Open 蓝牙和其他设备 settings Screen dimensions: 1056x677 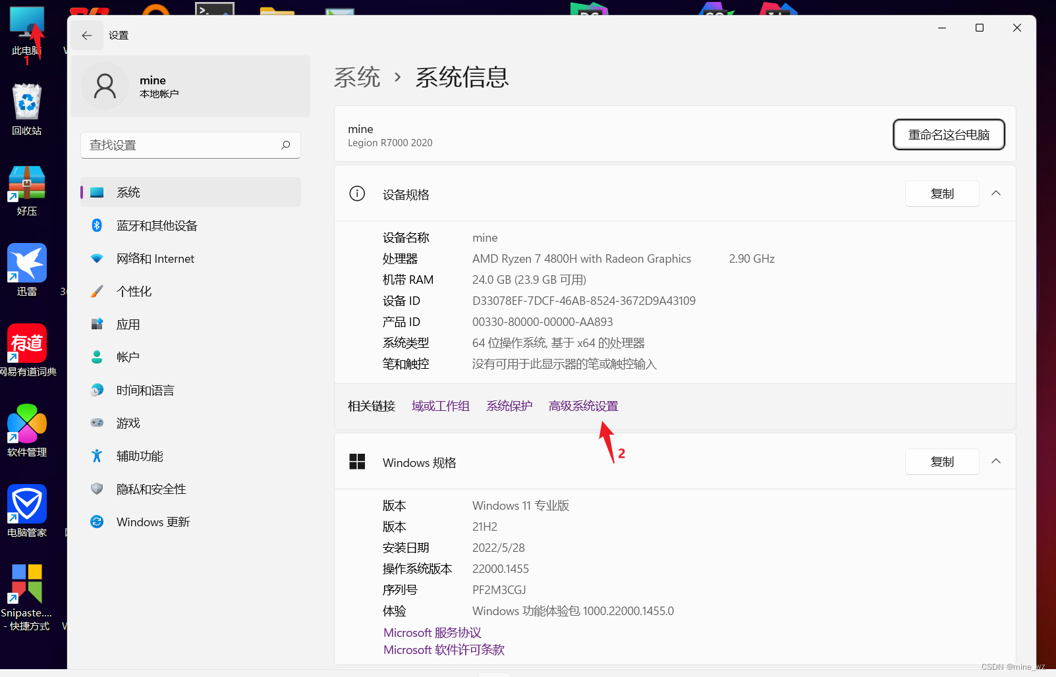pos(190,225)
